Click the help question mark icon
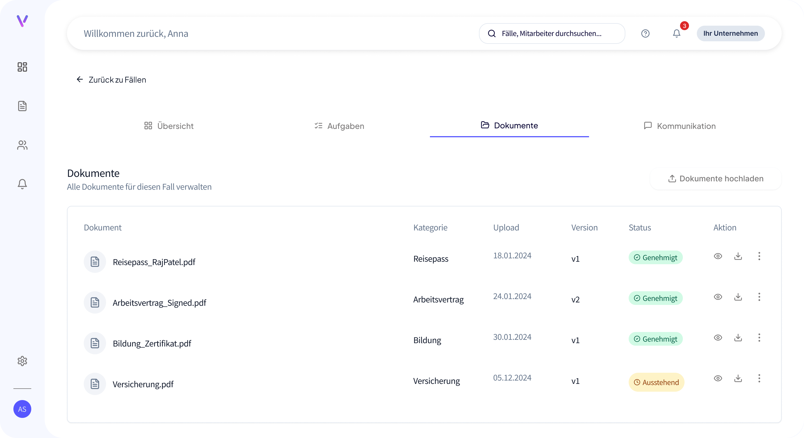 (645, 33)
